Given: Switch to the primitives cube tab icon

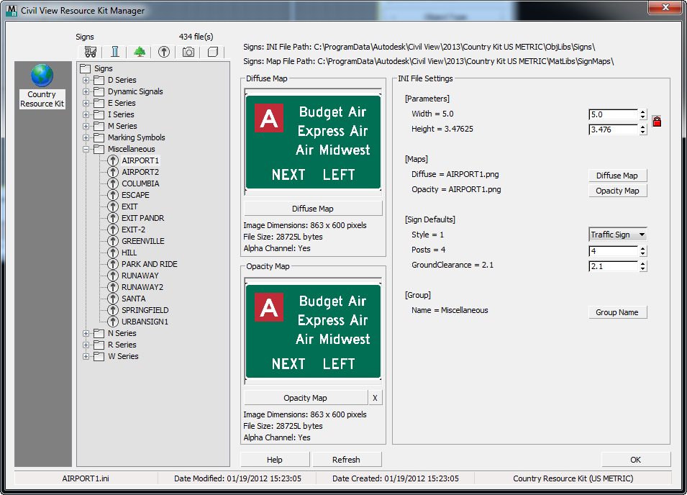Looking at the screenshot, I should 213,52.
